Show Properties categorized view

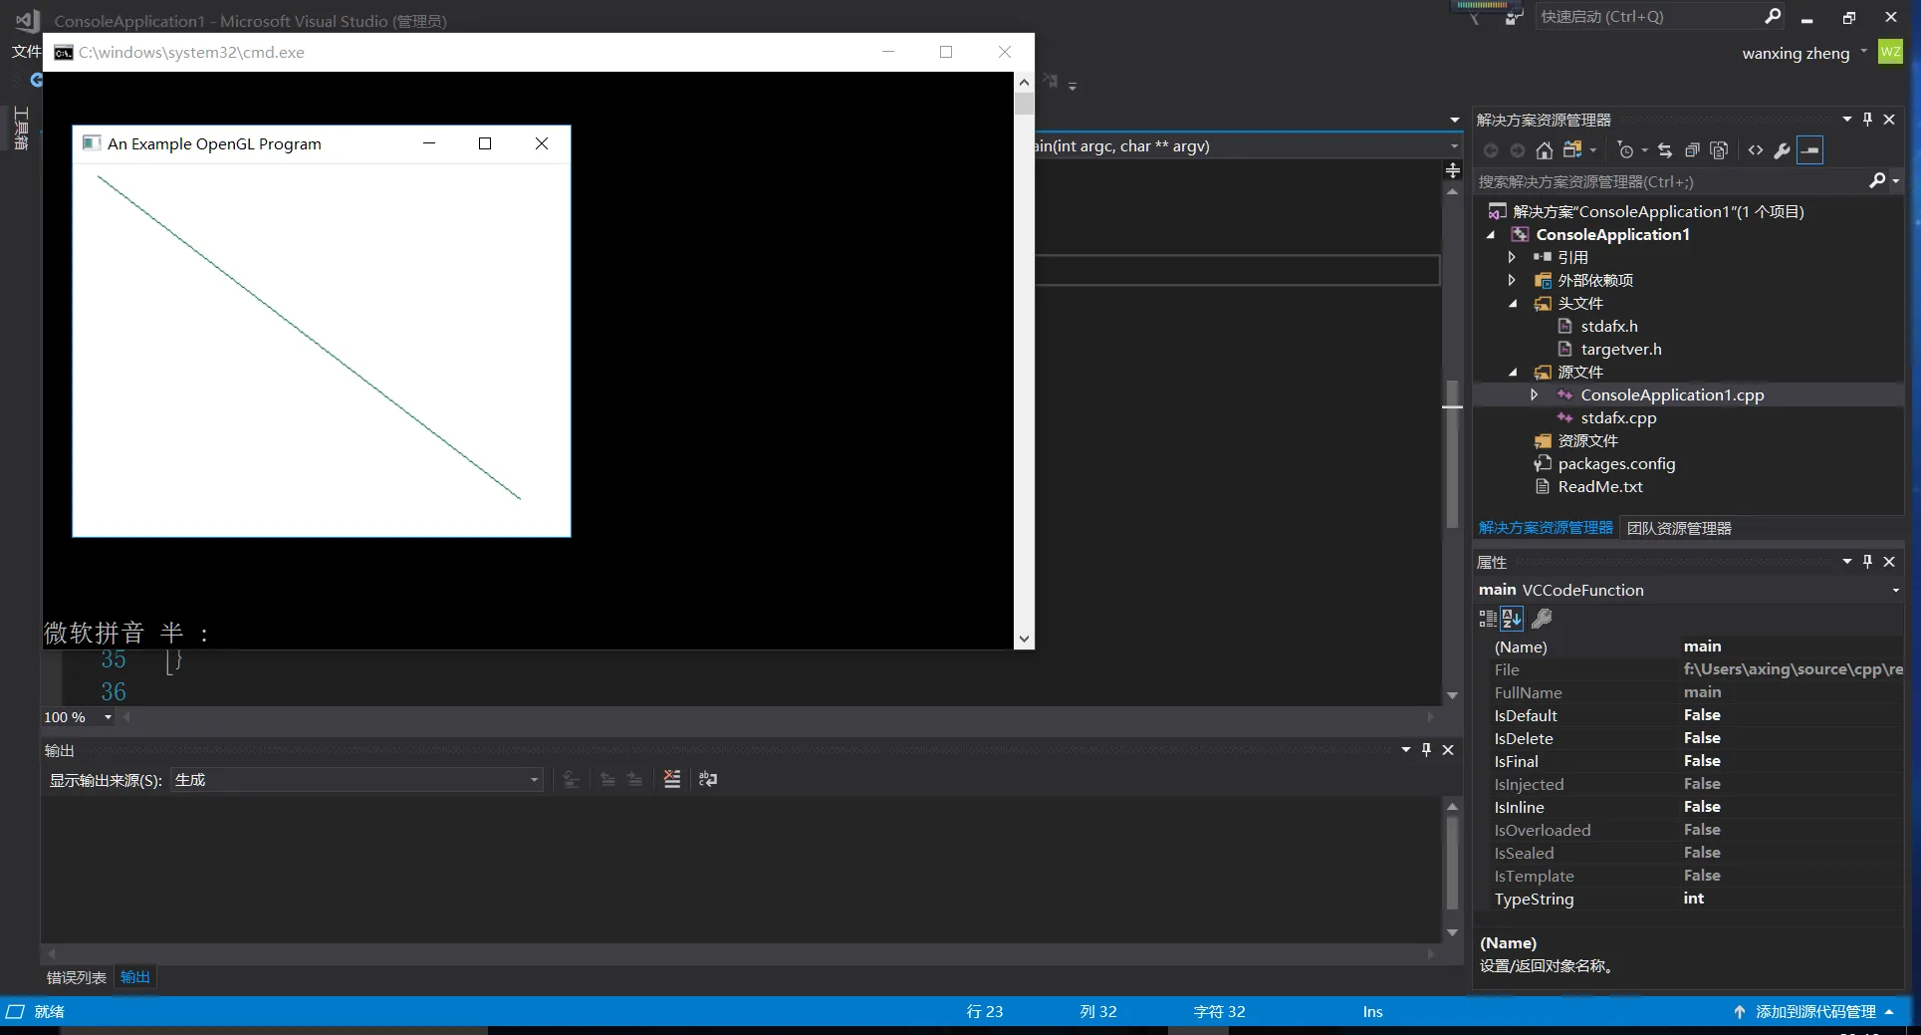click(1488, 619)
